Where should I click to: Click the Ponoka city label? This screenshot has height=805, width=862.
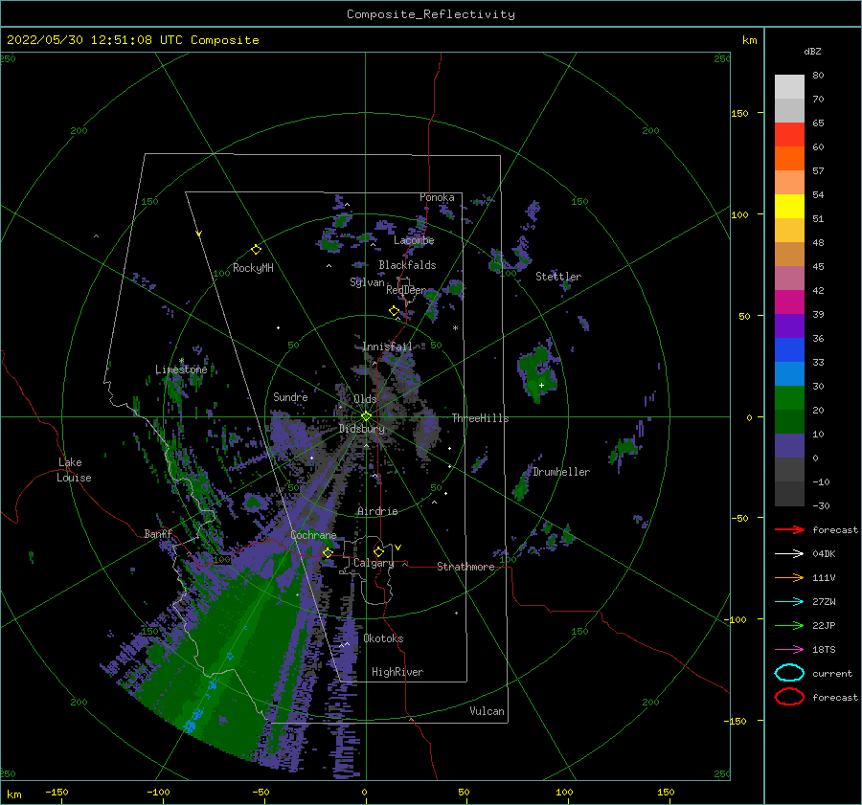click(437, 197)
